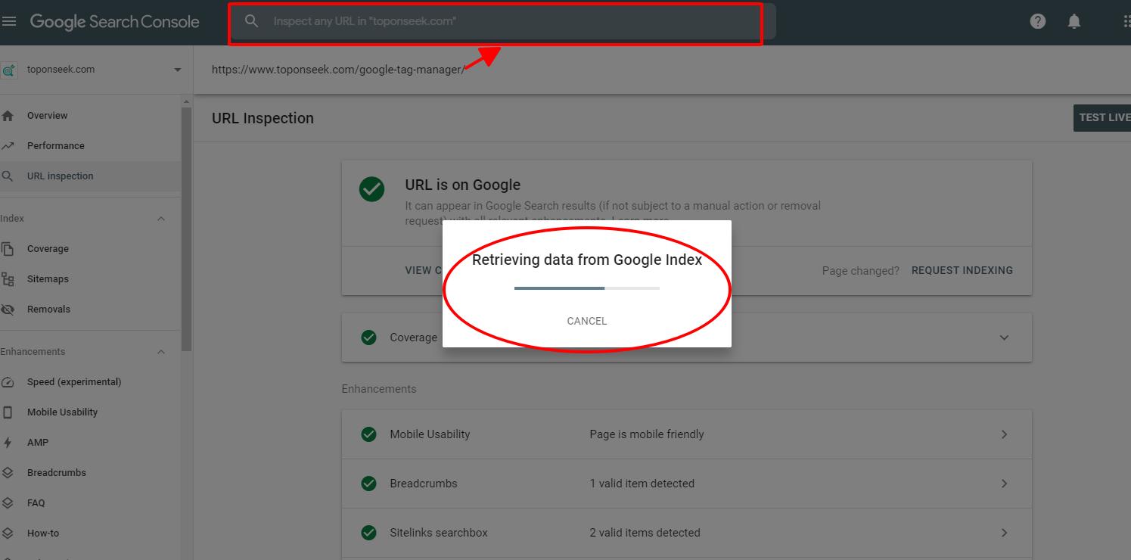
Task: Go to Performance in the sidebar
Action: pos(56,146)
